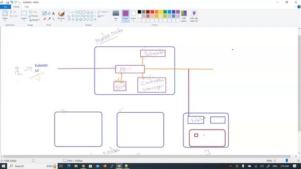This screenshot has height=169, width=301.
Task: Select the Eraser tool
Action: (45, 19)
